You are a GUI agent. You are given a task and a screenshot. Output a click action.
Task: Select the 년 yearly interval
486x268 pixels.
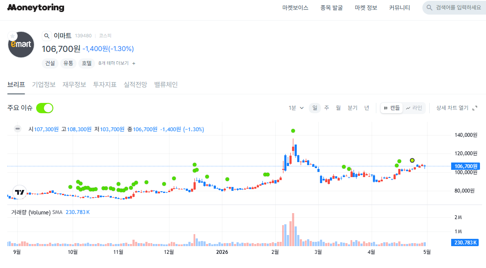click(367, 108)
